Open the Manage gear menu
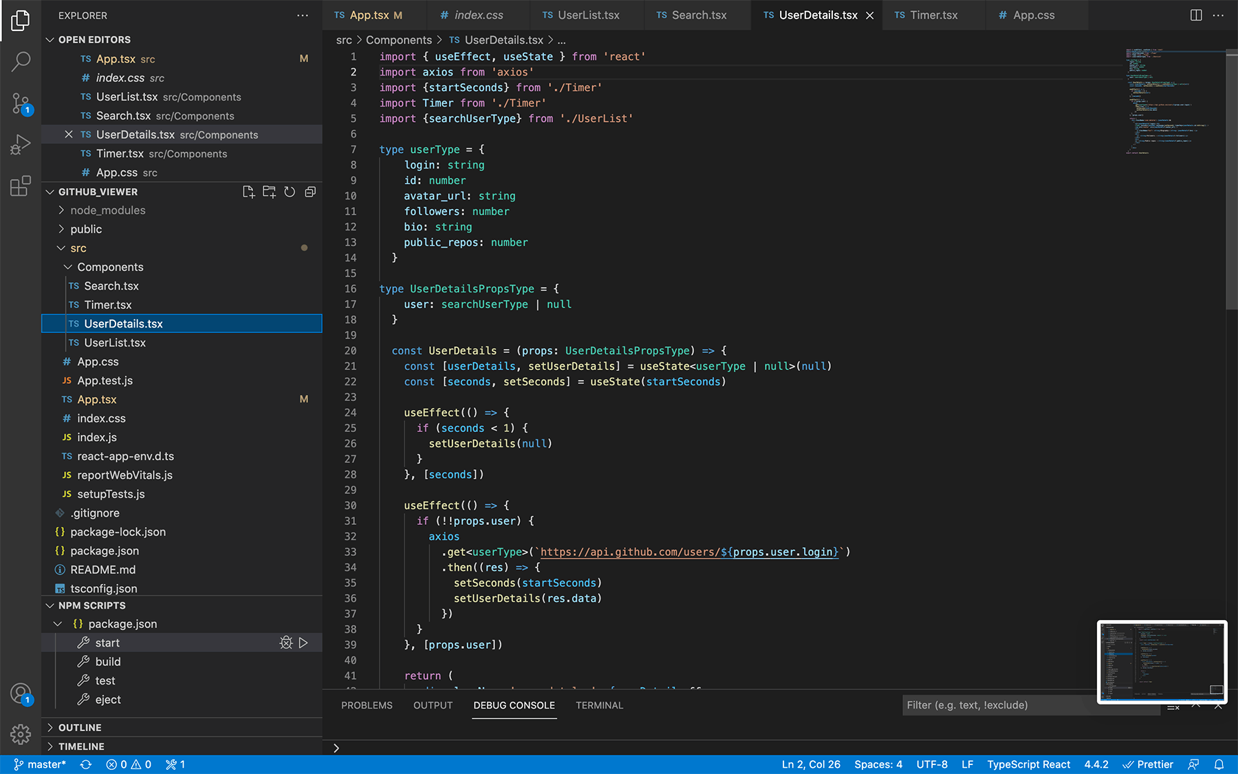The height and width of the screenshot is (774, 1238). (x=21, y=734)
